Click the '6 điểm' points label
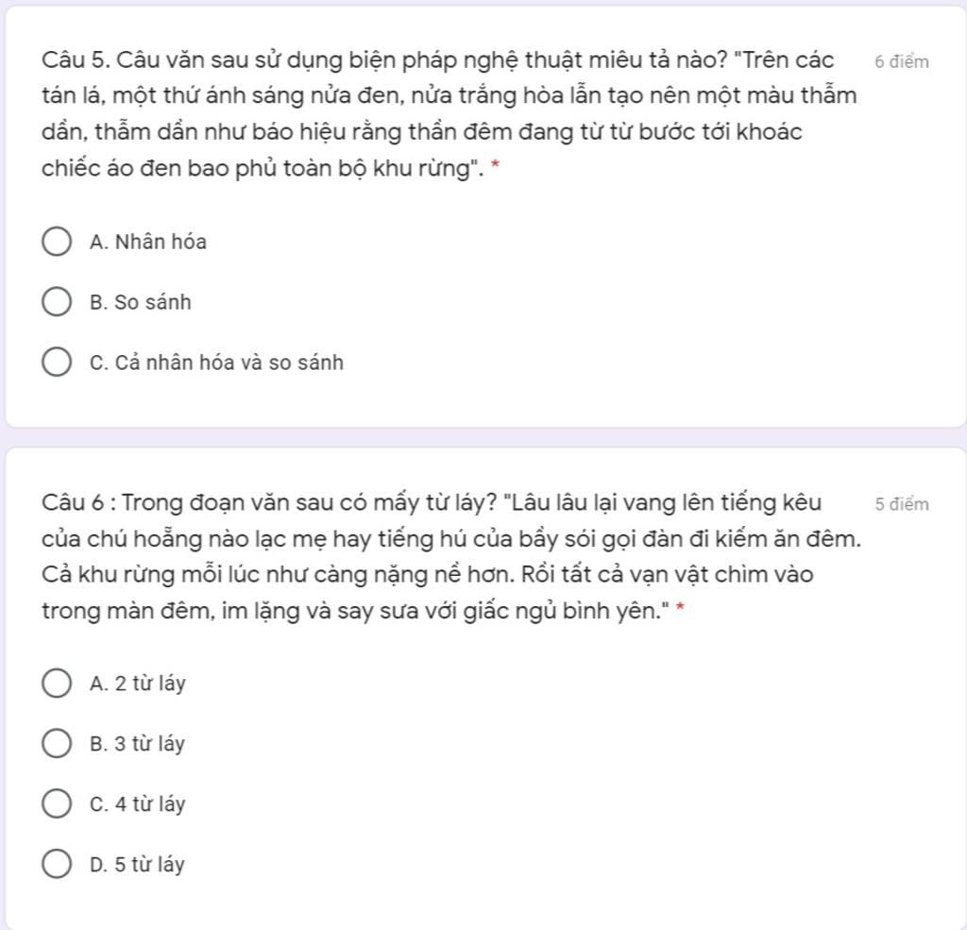 point(902,61)
